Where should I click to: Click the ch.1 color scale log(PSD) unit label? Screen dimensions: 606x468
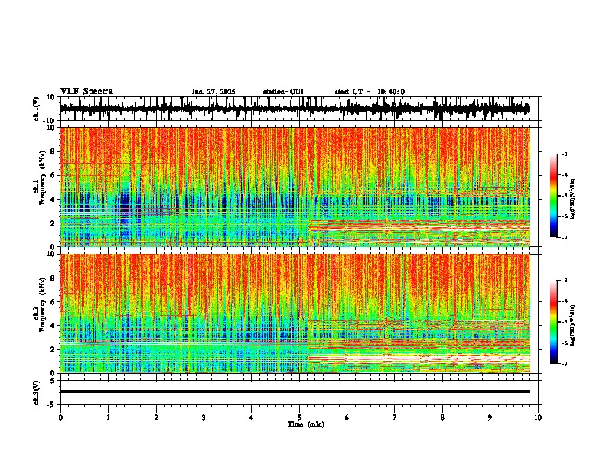572,199
